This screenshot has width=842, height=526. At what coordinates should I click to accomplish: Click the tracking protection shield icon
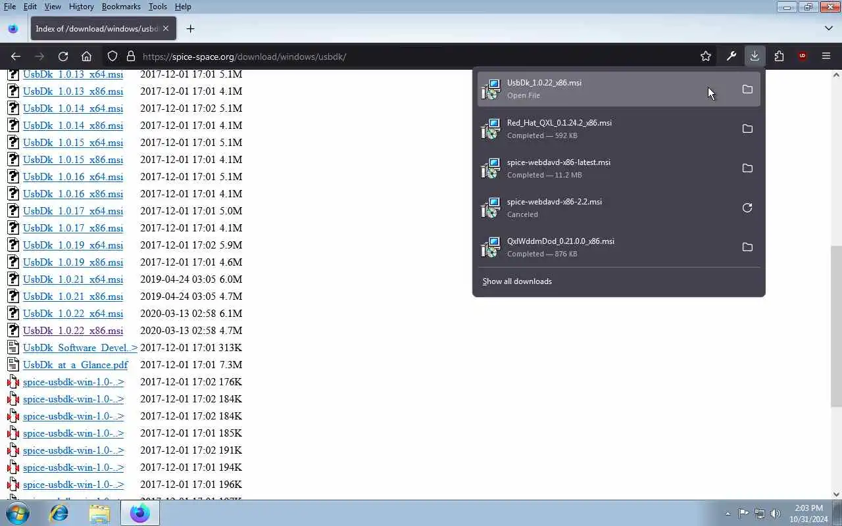(x=112, y=57)
